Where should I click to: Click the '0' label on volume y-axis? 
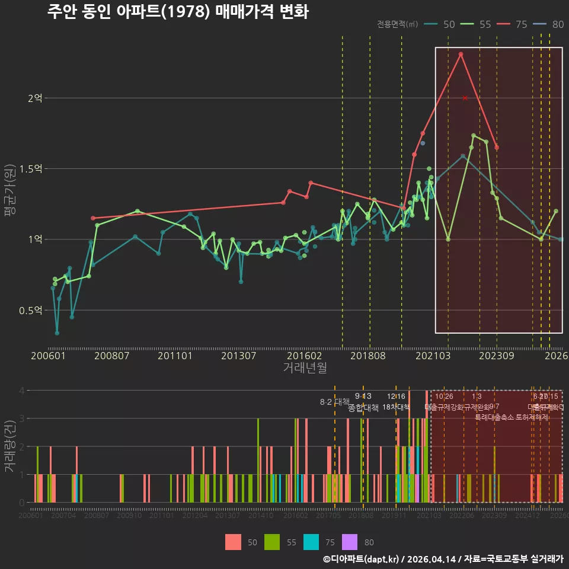pos(22,503)
